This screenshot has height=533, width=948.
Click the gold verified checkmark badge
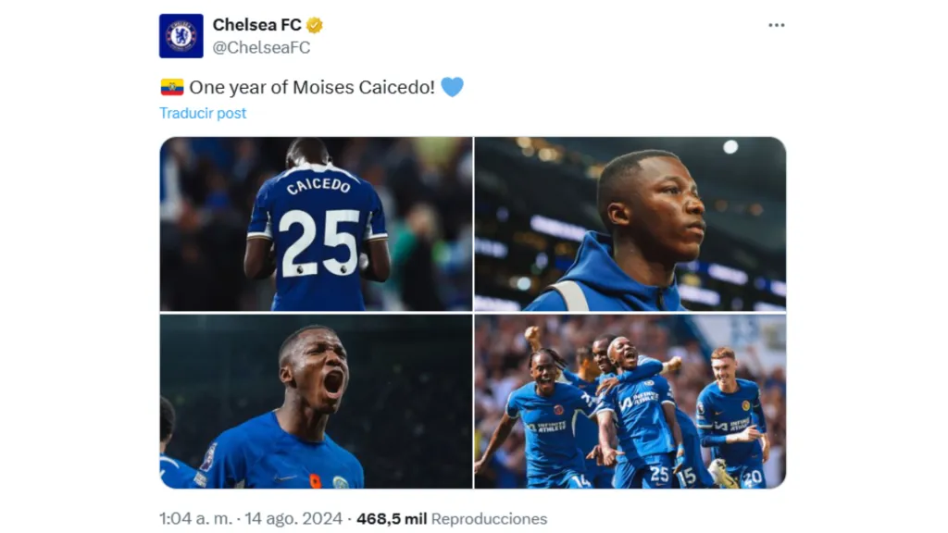point(315,26)
